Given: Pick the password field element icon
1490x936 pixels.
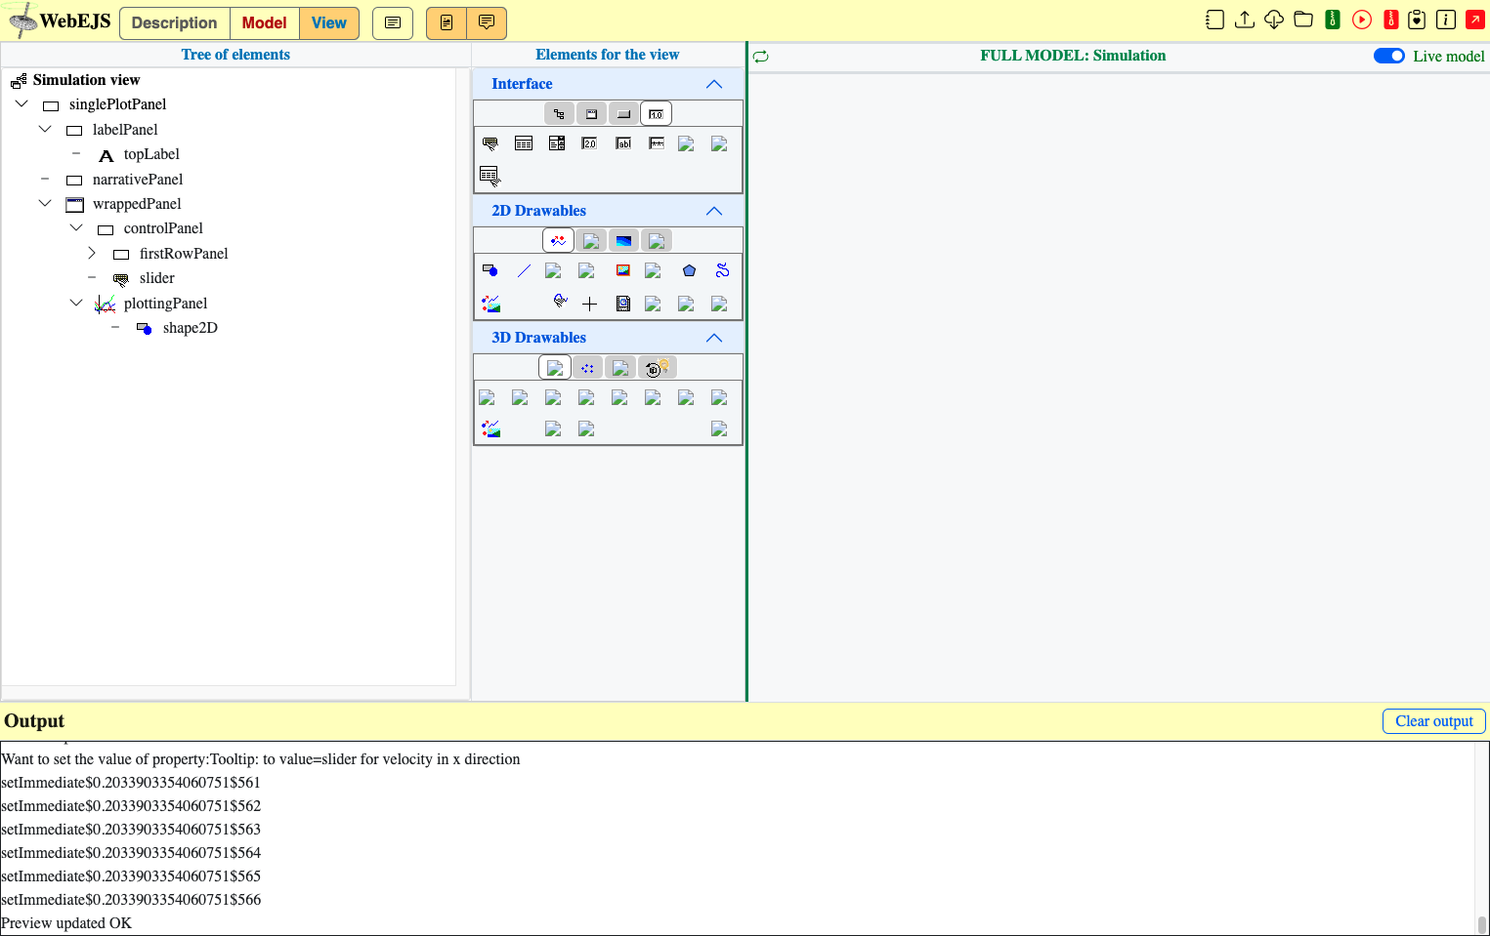Looking at the screenshot, I should tap(657, 143).
